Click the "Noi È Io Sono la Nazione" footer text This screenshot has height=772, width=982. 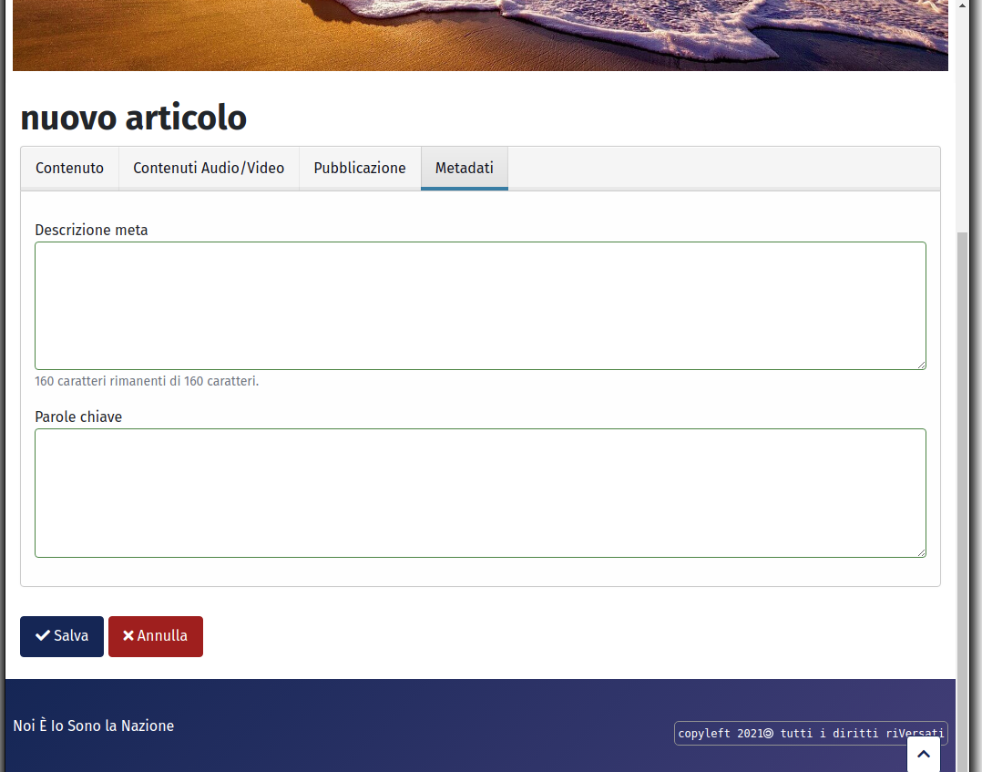tap(93, 726)
